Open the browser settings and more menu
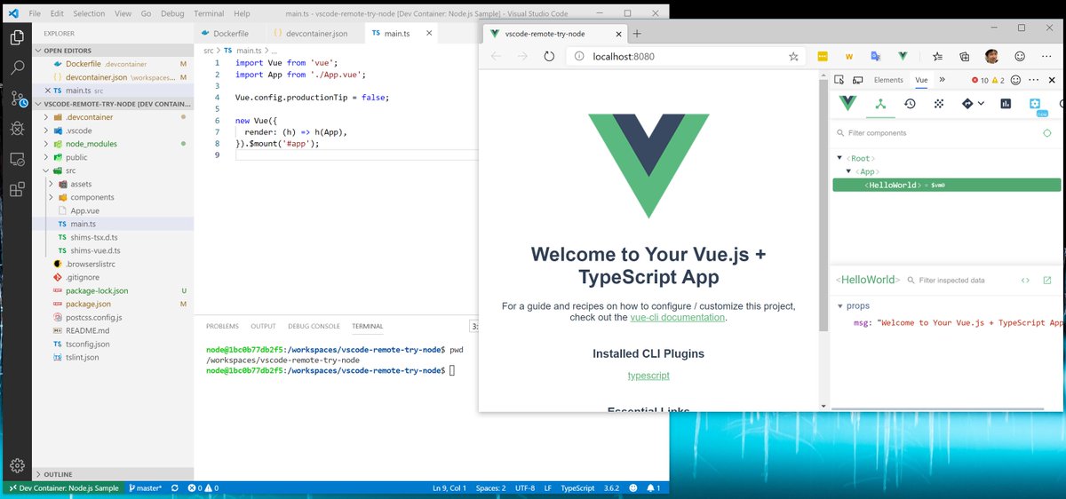 coord(1048,56)
